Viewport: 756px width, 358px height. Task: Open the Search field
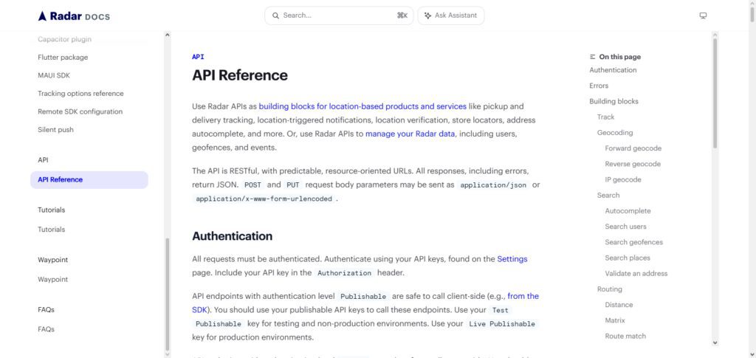coord(339,16)
